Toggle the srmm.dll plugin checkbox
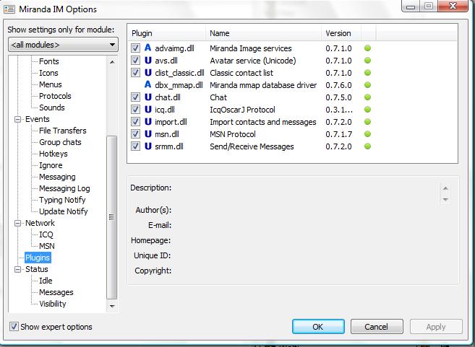475x347 pixels. click(135, 146)
